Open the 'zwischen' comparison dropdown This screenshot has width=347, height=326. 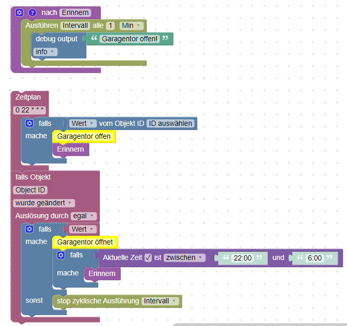coord(184,258)
